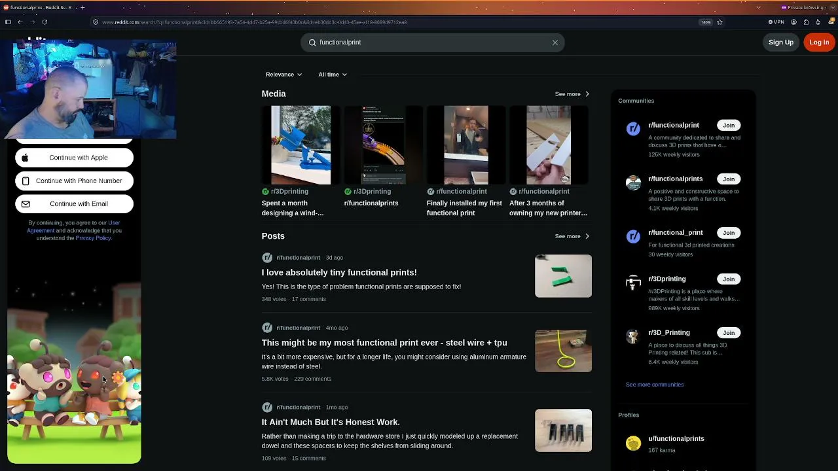
Task: Open the 'Finally installed my first functional print' thumbnail
Action: tap(466, 145)
